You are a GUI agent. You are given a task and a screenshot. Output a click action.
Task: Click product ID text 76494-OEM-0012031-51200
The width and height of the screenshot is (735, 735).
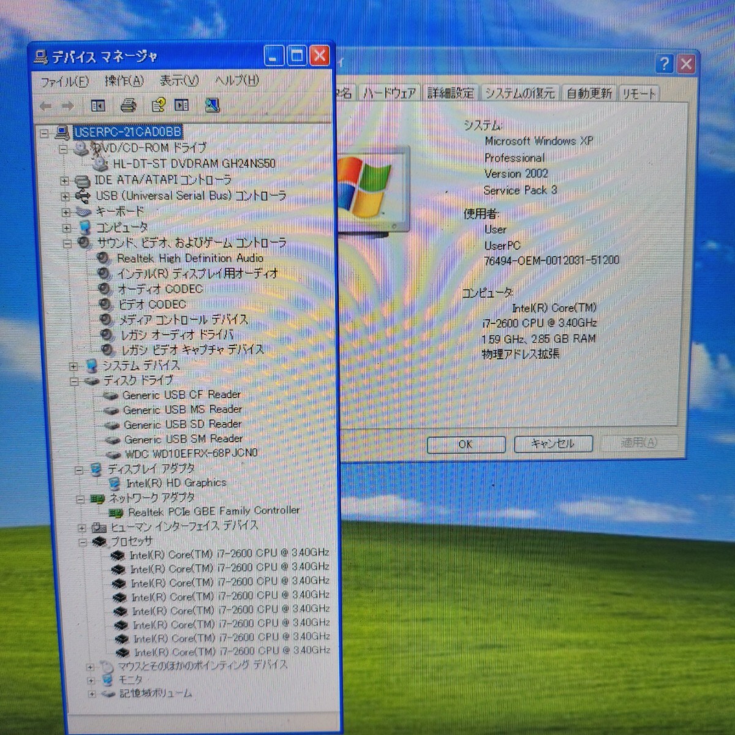click(x=551, y=260)
